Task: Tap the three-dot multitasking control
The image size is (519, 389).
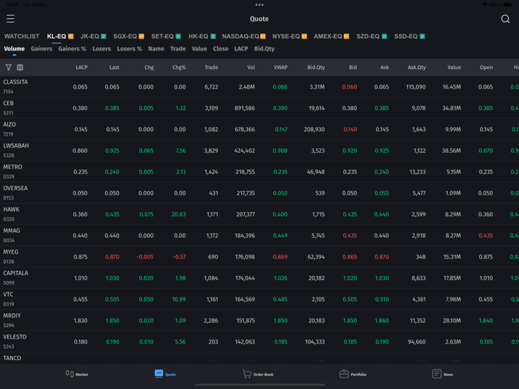Action: (x=259, y=4)
